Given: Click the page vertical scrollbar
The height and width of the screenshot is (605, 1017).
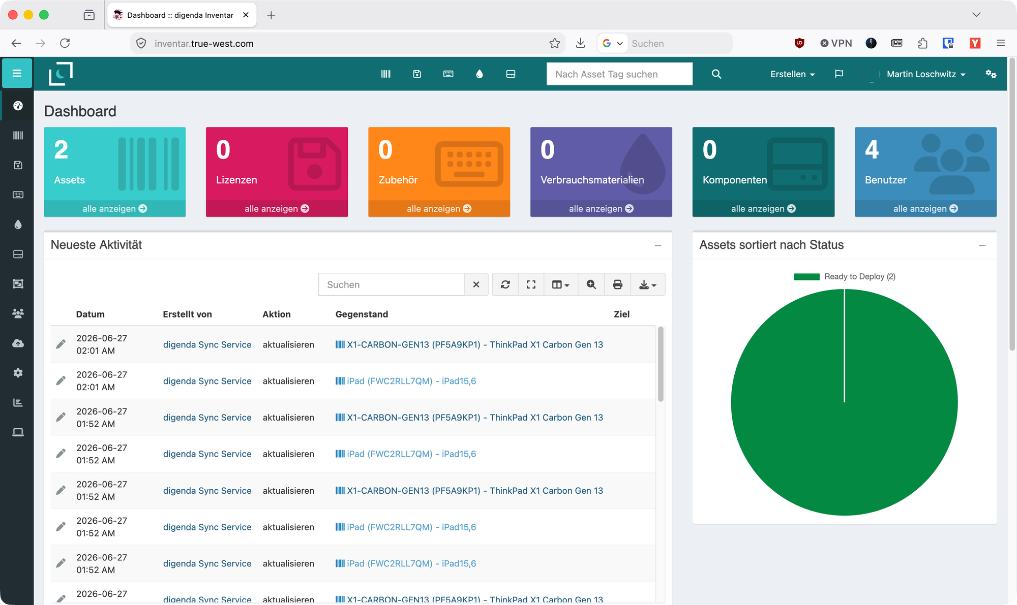Looking at the screenshot, I should [1012, 205].
